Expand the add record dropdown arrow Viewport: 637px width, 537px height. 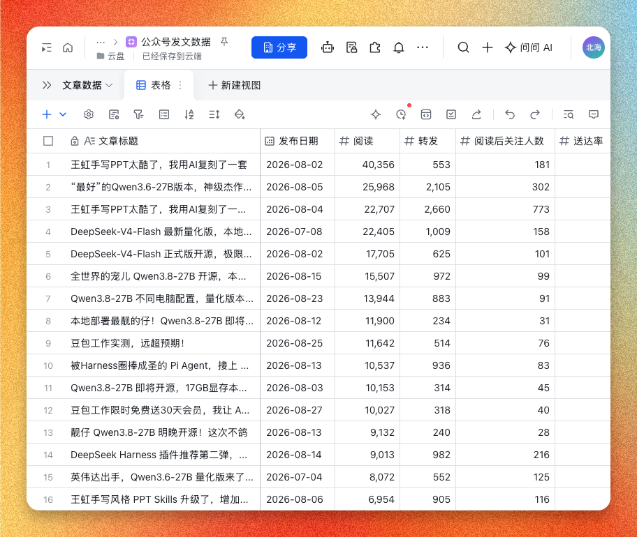click(x=63, y=114)
